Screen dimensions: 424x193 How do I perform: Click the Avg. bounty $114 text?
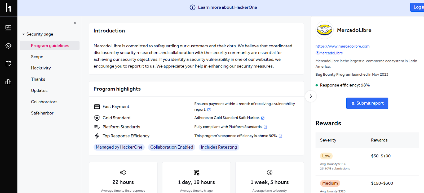[x=333, y=164]
